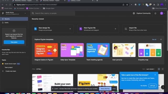
Task: Open My lessons bookmark
Action: click(19, 8)
